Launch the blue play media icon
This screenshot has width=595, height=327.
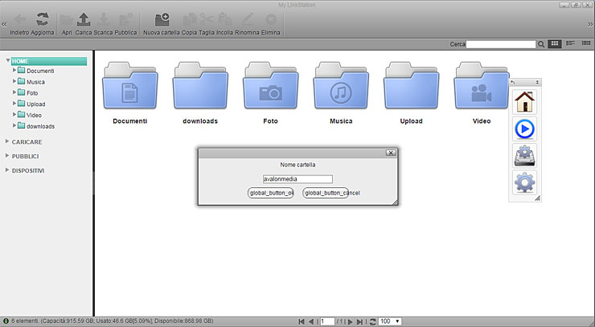point(524,129)
